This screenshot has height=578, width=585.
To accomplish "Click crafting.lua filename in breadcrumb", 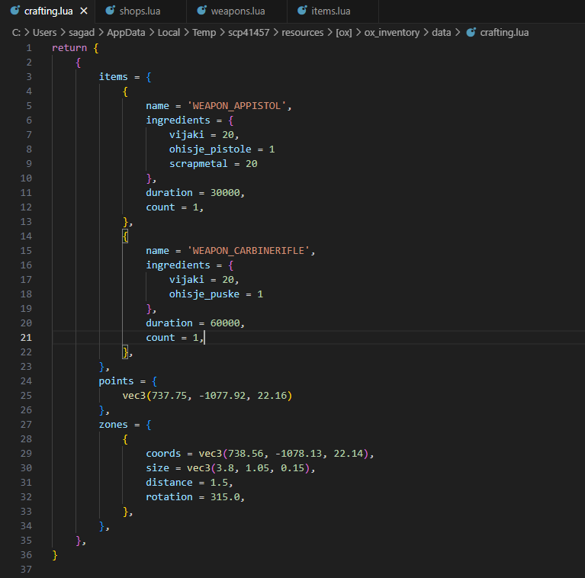I will point(504,33).
